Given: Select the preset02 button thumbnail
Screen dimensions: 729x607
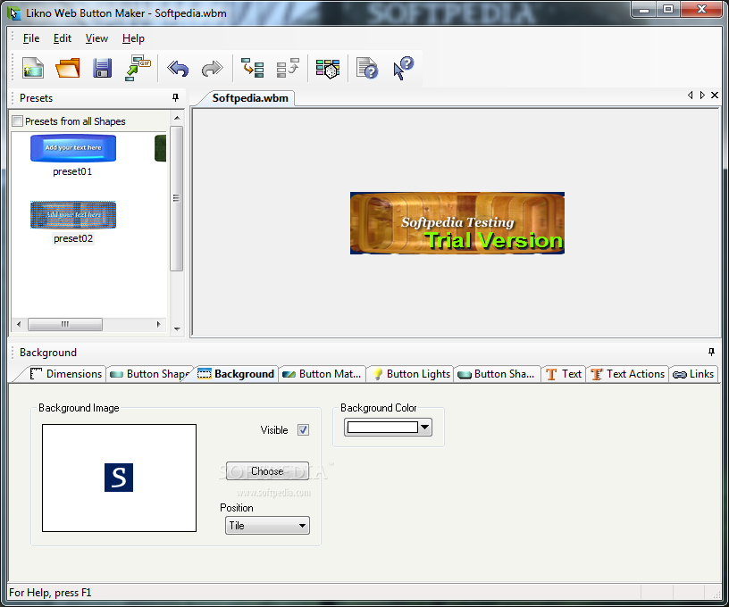Looking at the screenshot, I should click(73, 215).
